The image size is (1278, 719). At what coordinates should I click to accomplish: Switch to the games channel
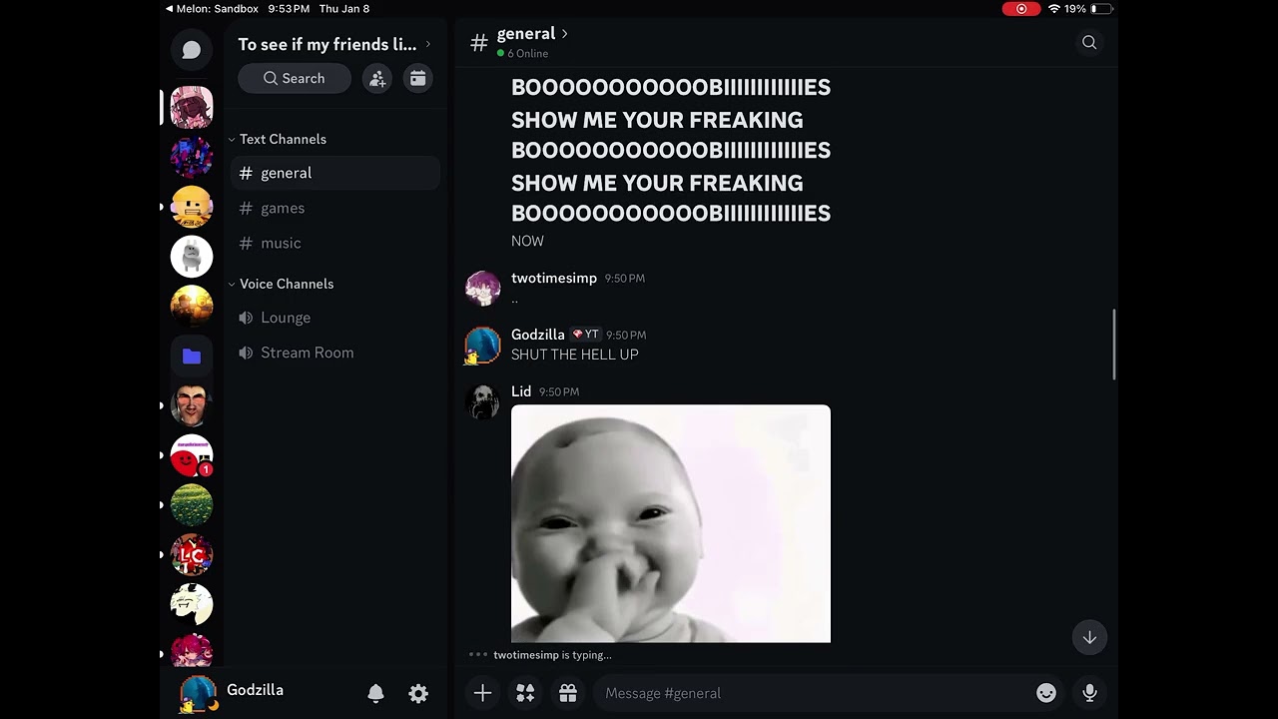[x=283, y=208]
